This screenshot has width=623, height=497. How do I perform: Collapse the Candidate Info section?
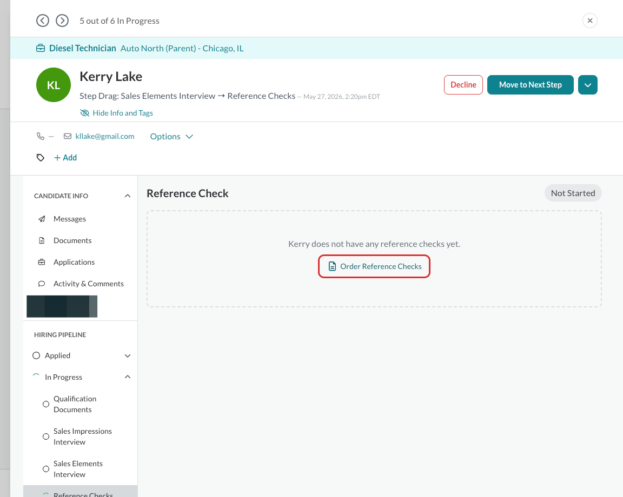click(x=128, y=196)
